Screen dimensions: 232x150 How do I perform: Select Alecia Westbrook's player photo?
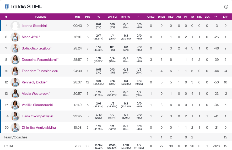15,94
